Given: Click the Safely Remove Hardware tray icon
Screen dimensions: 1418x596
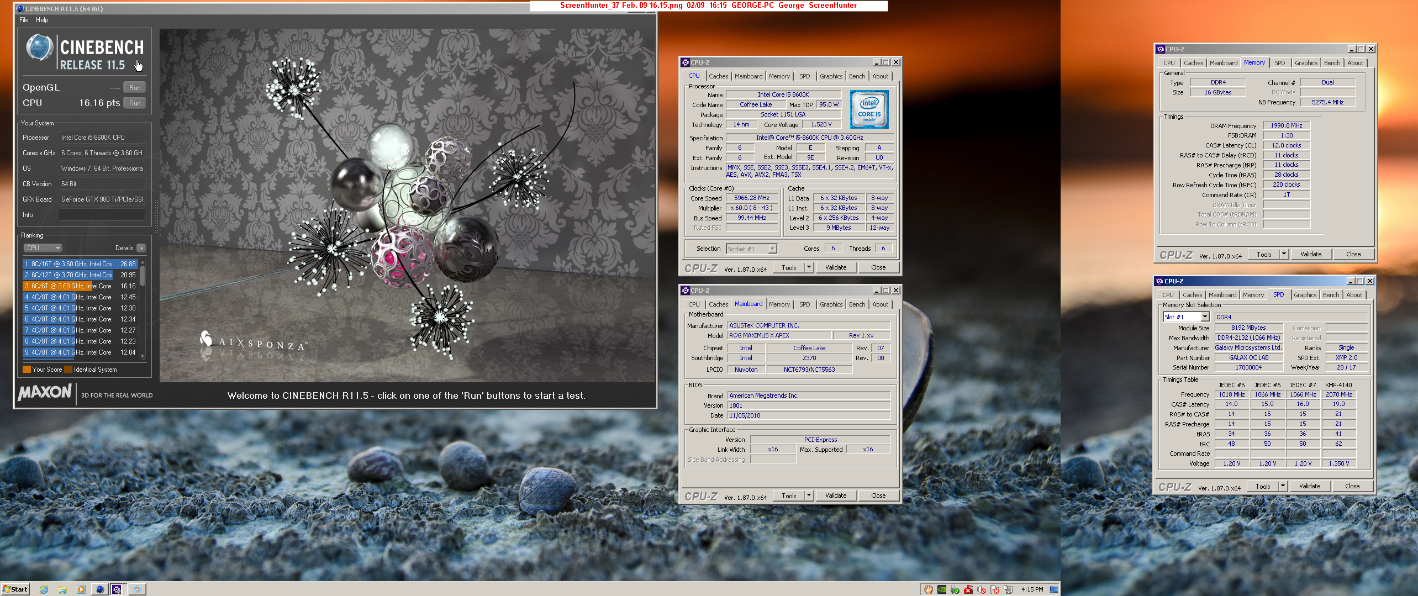Looking at the screenshot, I should (955, 589).
